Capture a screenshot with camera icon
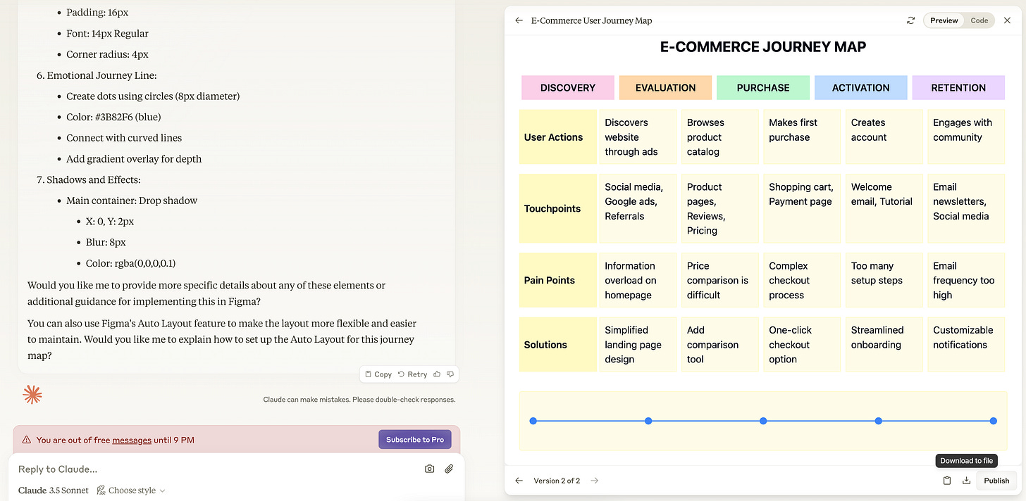 point(429,469)
